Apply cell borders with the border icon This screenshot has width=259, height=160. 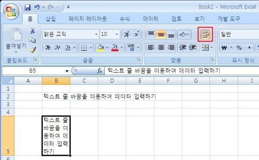pyautogui.click(x=84, y=48)
